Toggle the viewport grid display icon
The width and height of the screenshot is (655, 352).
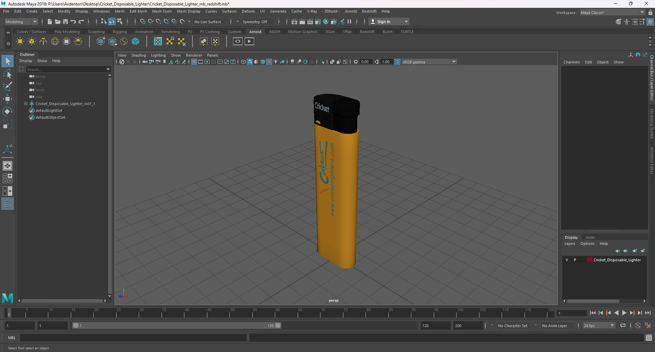tap(194, 62)
